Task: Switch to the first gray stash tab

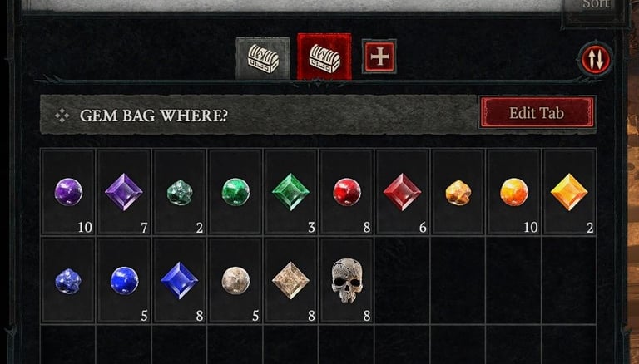Action: pos(263,58)
